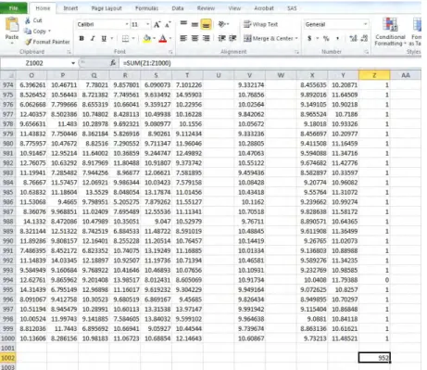Click the Copy icon
The height and width of the screenshot is (370, 427).
28,32
